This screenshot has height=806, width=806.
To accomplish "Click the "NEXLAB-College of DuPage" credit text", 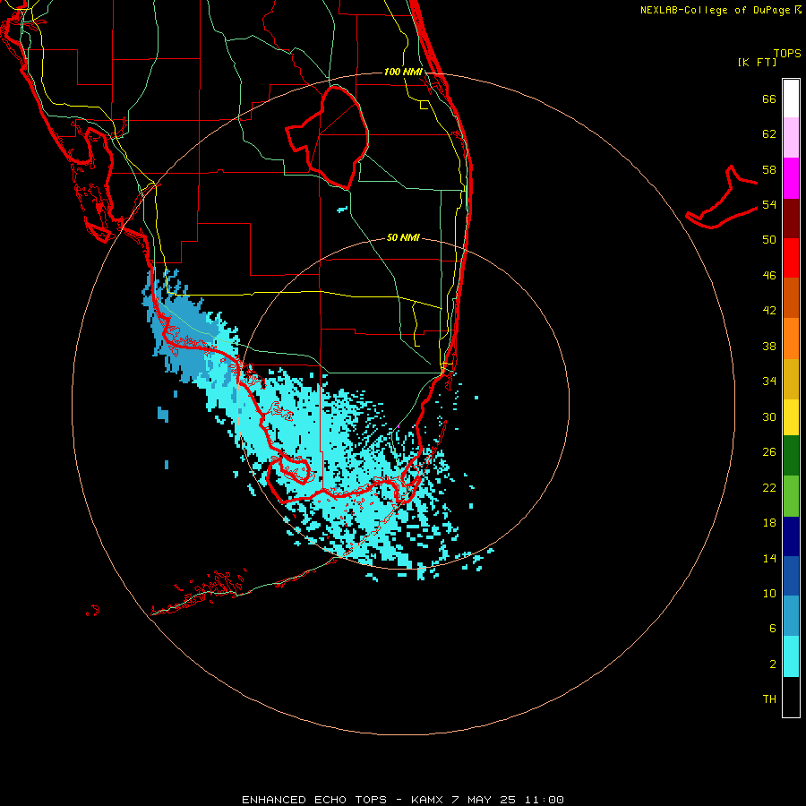I will [x=715, y=10].
